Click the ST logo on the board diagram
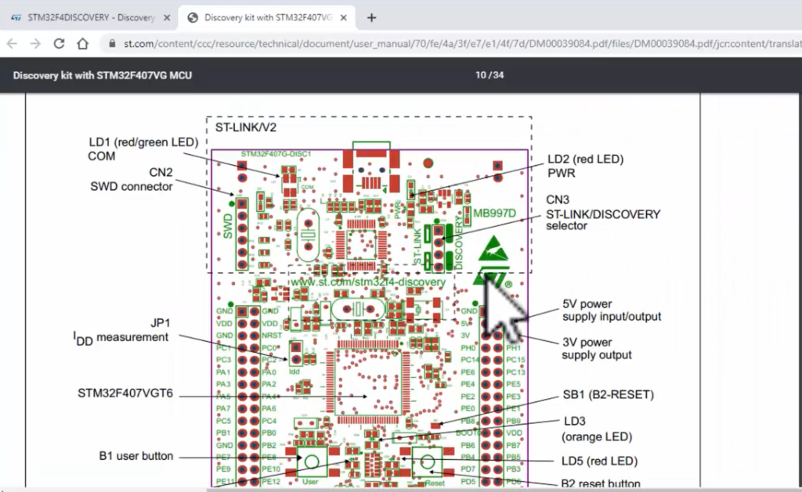The image size is (802, 492). [x=493, y=278]
